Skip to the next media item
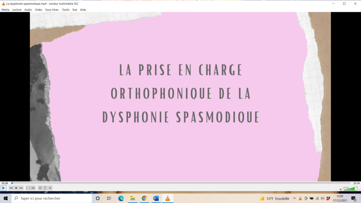This screenshot has width=361, height=203. click(x=21, y=188)
